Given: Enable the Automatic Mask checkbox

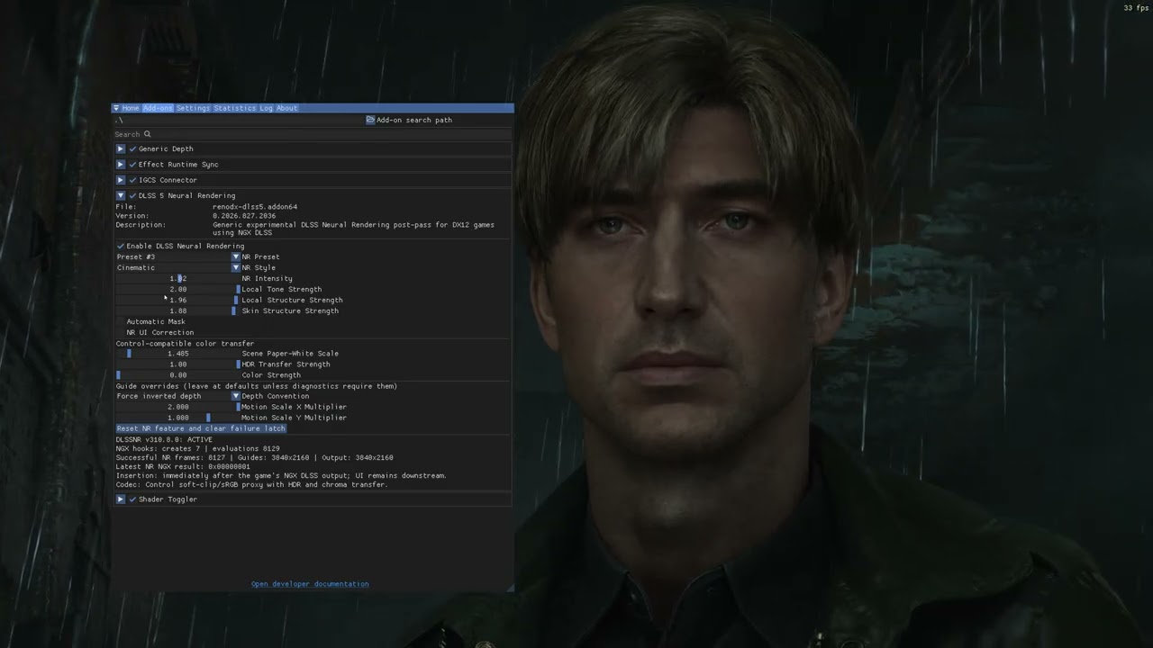Looking at the screenshot, I should (x=121, y=321).
